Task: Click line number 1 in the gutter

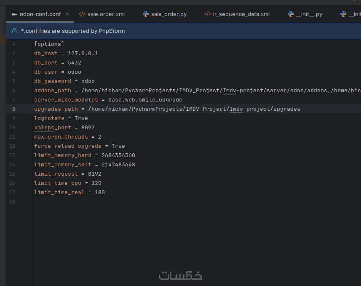Action: coord(13,44)
